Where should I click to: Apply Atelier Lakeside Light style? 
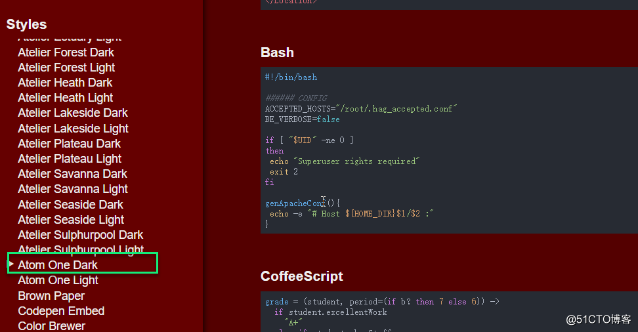click(x=74, y=129)
